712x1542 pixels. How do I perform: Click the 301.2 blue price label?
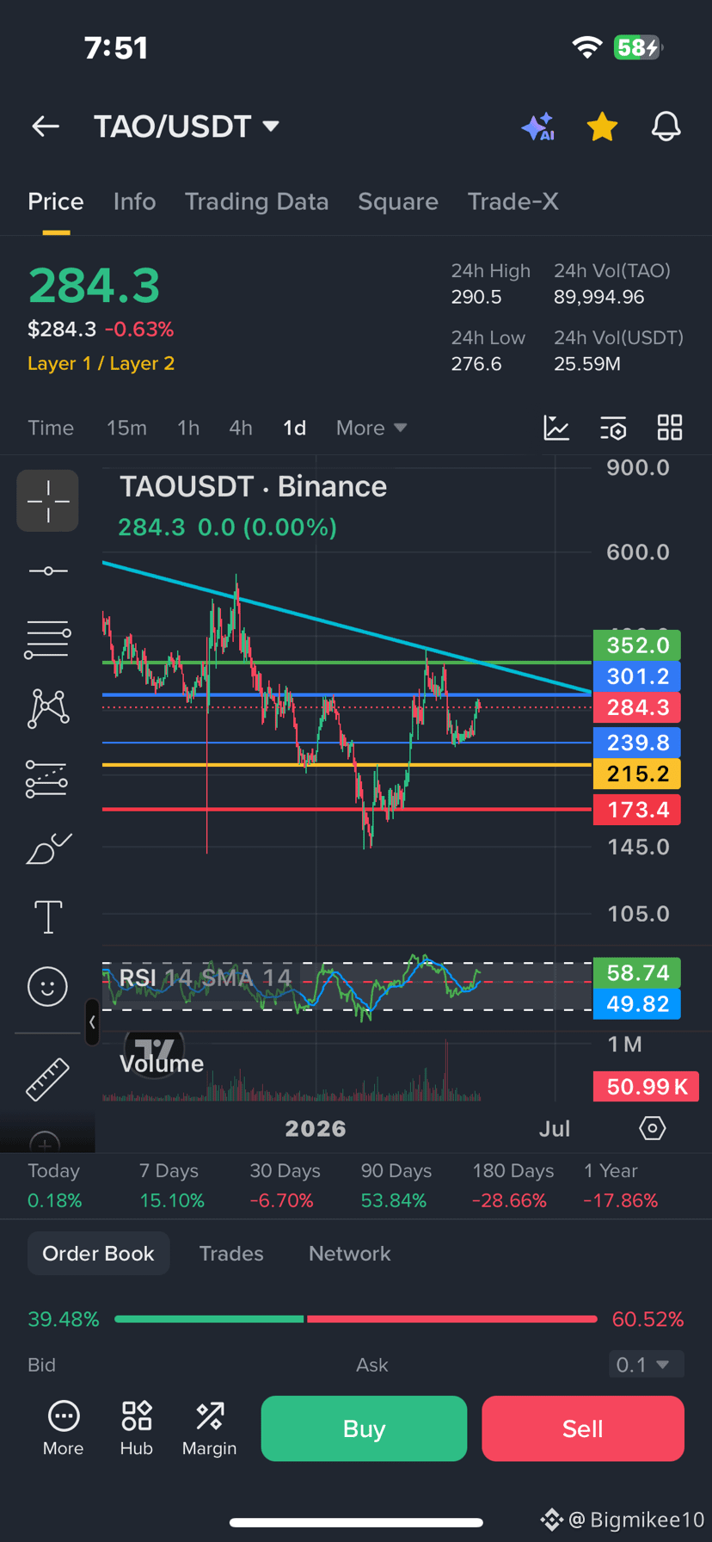pyautogui.click(x=637, y=676)
